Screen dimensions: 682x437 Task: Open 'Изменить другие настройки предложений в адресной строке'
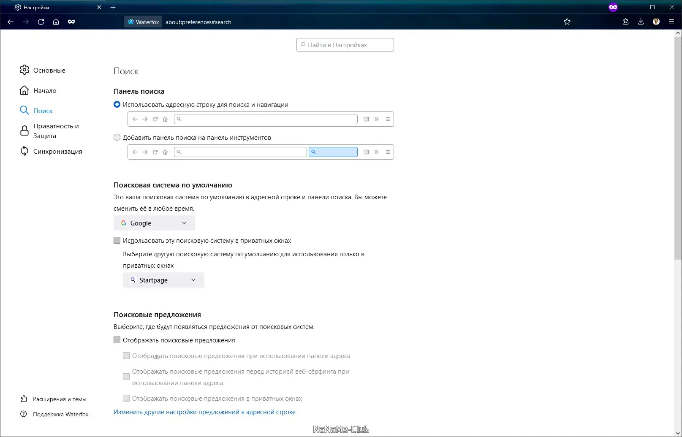pos(204,412)
